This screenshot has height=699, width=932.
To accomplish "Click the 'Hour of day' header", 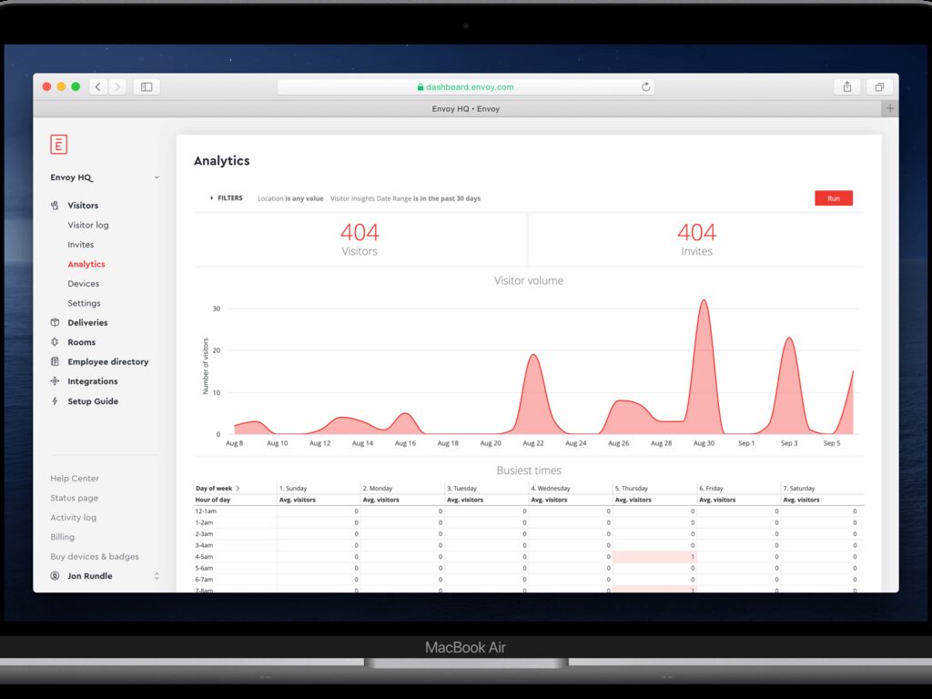I will point(213,500).
